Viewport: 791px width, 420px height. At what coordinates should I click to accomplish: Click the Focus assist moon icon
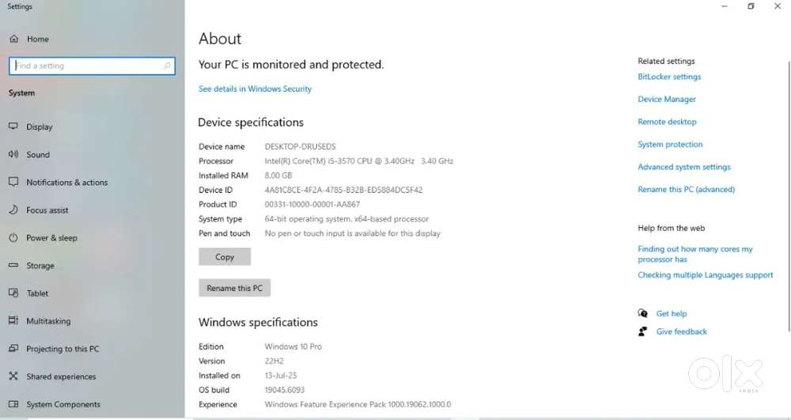13,210
